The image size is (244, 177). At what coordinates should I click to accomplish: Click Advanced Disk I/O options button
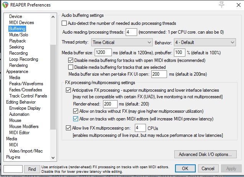pos(205,154)
